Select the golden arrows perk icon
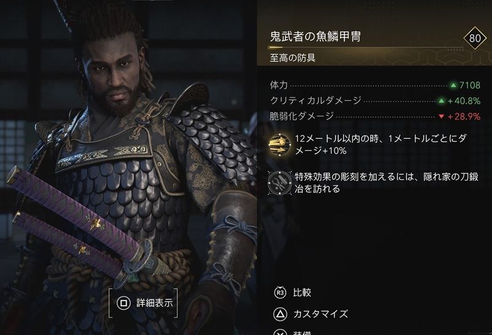 click(280, 144)
